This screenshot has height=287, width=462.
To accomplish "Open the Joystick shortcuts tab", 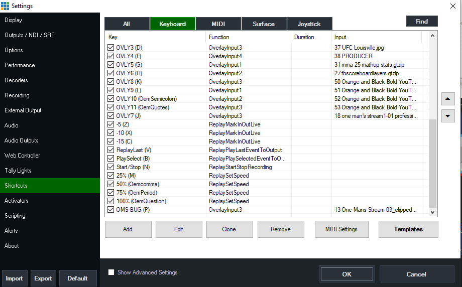I will coord(309,24).
